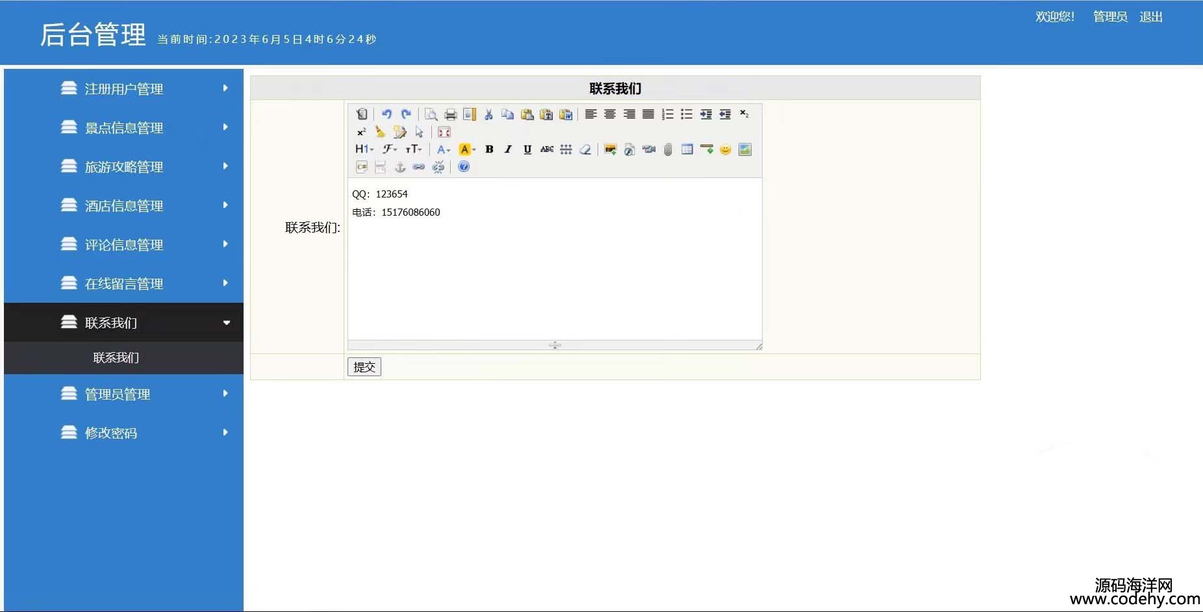The width and height of the screenshot is (1203, 612).
Task: Click the broom Clean HTML icon
Action: click(381, 132)
